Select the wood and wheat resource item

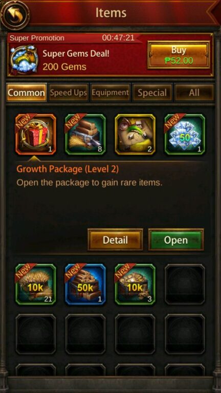click(x=85, y=135)
